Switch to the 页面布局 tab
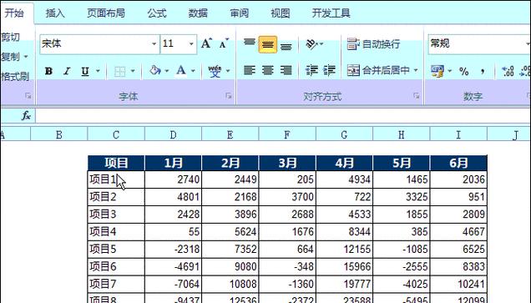 point(106,13)
